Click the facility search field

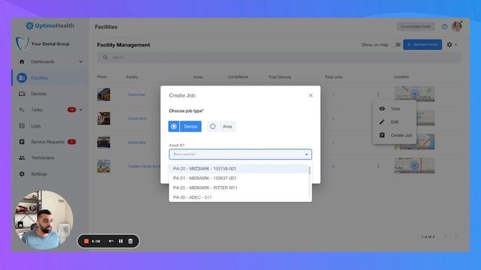279,57
